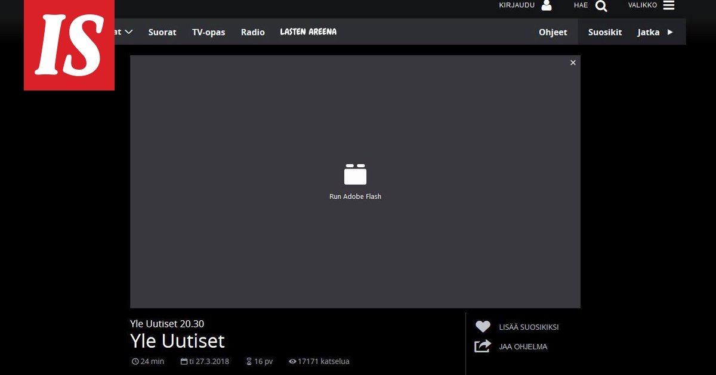Close the video player with X

pyautogui.click(x=573, y=62)
